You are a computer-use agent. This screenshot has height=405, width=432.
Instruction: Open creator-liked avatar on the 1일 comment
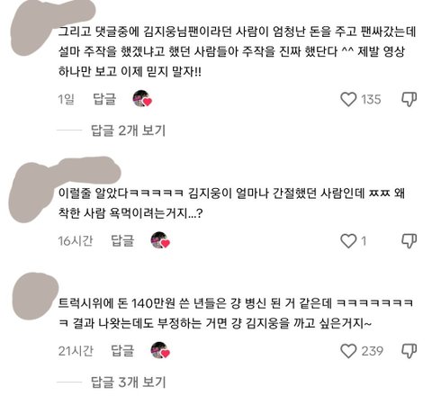(x=142, y=99)
